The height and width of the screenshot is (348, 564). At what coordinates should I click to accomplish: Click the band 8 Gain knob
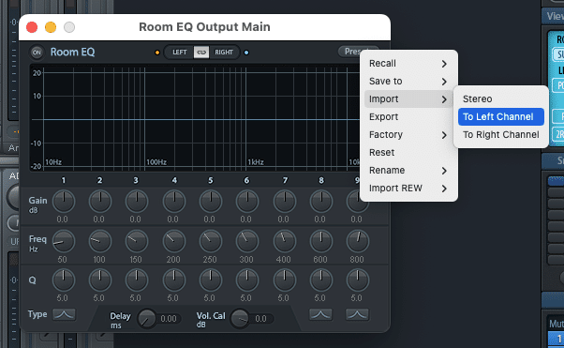[320, 202]
